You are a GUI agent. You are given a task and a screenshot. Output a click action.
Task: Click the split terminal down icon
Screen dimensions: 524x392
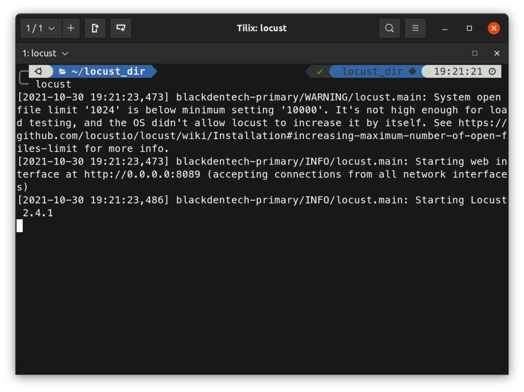point(120,28)
